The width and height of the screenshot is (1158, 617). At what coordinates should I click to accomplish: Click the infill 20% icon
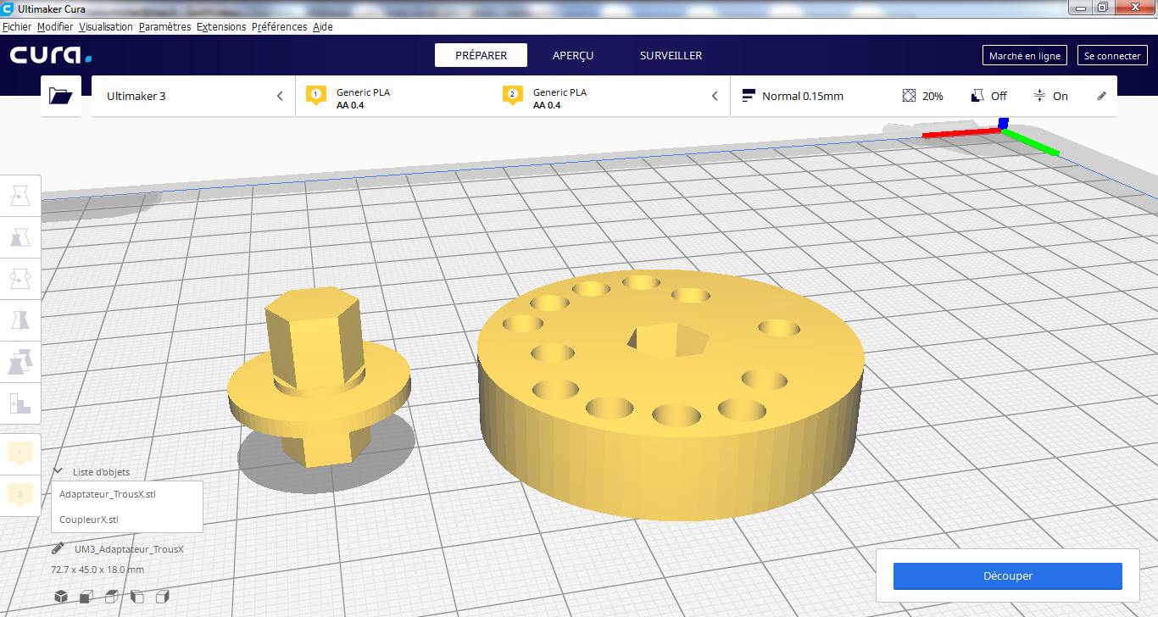(910, 96)
